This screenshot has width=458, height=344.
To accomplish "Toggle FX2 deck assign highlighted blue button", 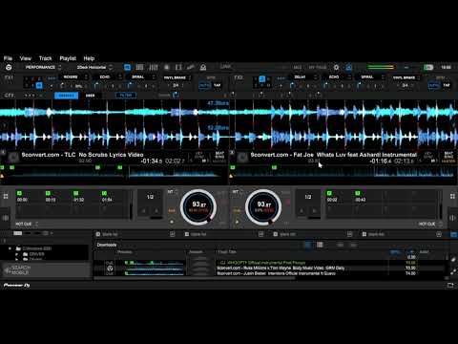I will [262, 78].
